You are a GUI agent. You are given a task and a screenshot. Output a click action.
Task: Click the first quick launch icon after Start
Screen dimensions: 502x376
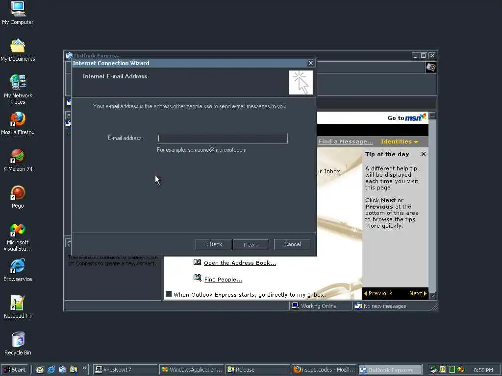[x=40, y=370]
